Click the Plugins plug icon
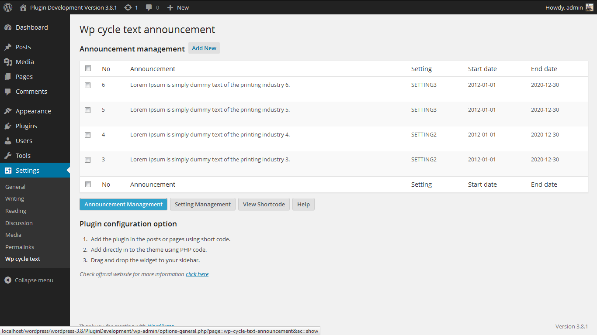597x335 pixels. pyautogui.click(x=8, y=126)
